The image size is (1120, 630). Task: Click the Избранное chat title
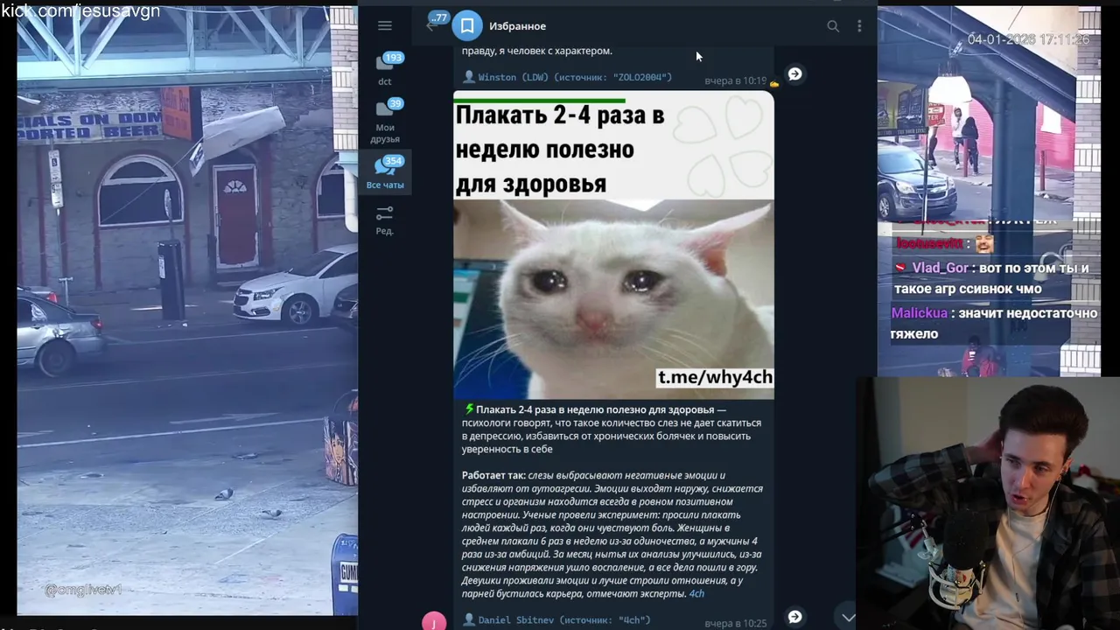pos(517,26)
